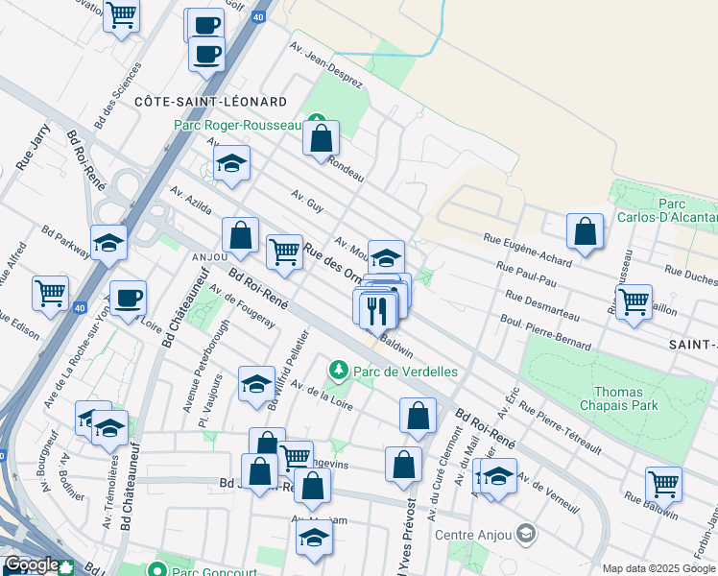This screenshot has height=576, width=718.
Task: Click shopping cart marker near Rue Baldwin
Action: coord(663,483)
